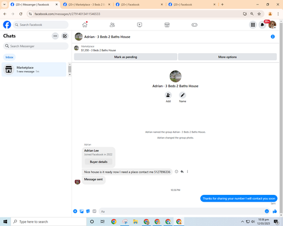283x226 pixels.
Task: Reload the page
Action: click(x=21, y=14)
